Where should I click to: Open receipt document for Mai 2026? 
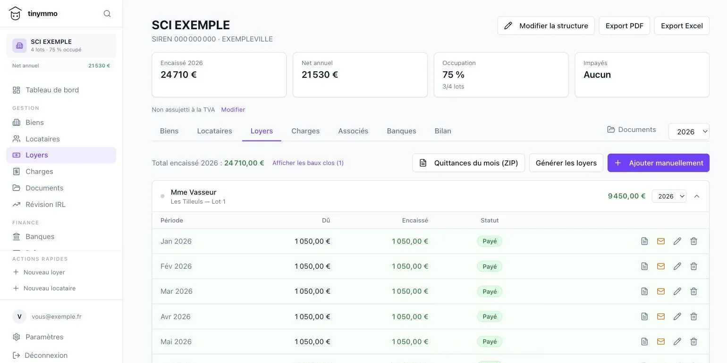tap(644, 341)
